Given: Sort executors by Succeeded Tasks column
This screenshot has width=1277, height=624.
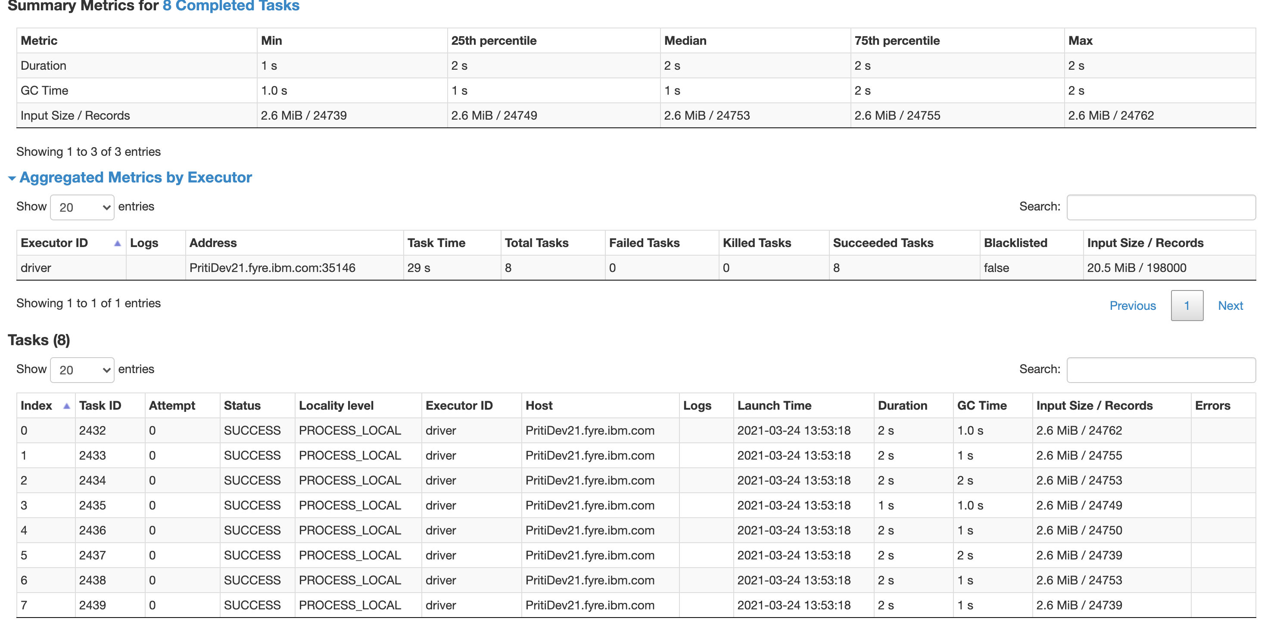Looking at the screenshot, I should (883, 243).
